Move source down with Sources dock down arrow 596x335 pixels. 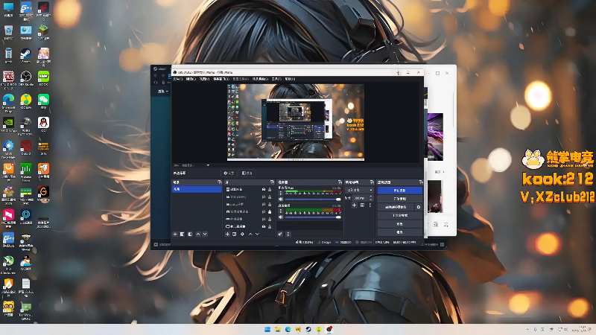(x=257, y=234)
